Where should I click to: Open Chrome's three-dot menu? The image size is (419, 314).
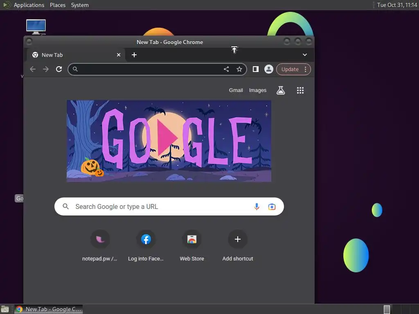click(x=305, y=70)
